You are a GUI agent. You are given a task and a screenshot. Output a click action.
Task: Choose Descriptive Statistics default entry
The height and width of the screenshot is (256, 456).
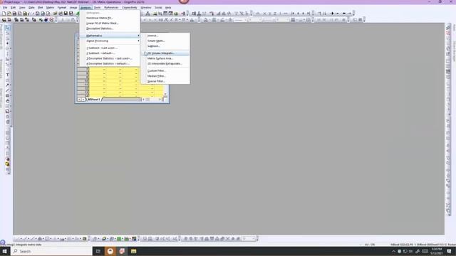click(x=110, y=63)
